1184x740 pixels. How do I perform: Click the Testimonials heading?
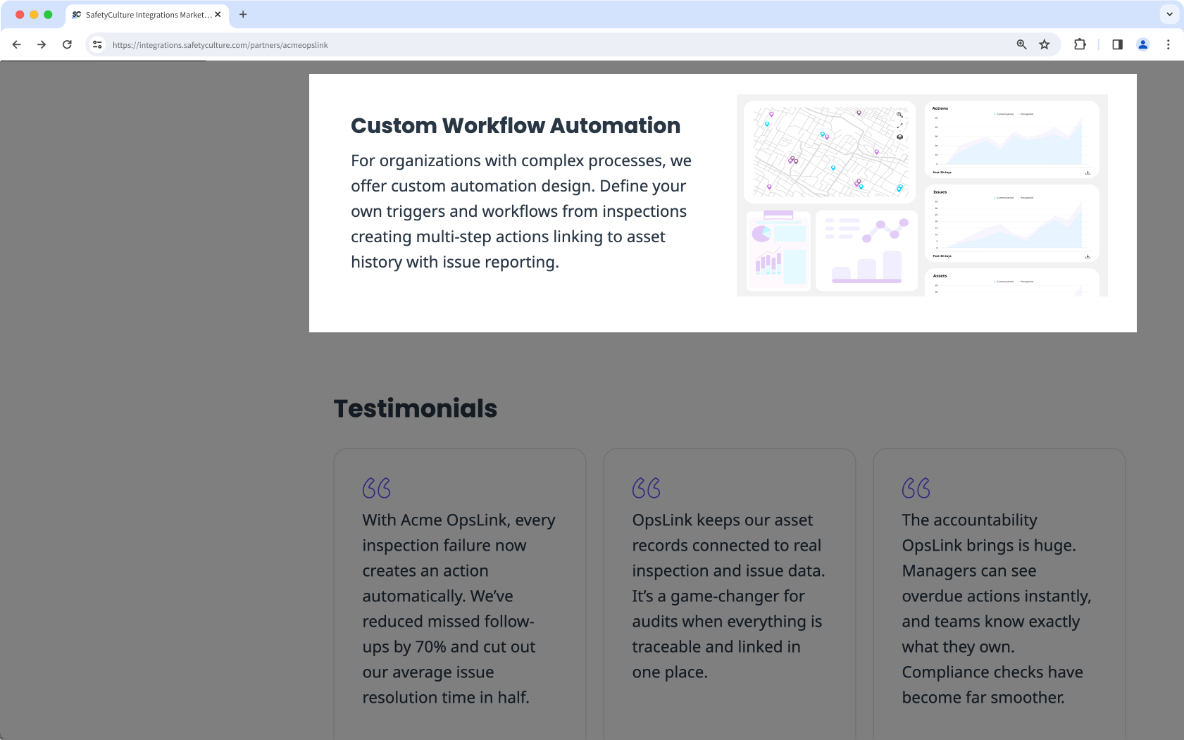coord(416,408)
